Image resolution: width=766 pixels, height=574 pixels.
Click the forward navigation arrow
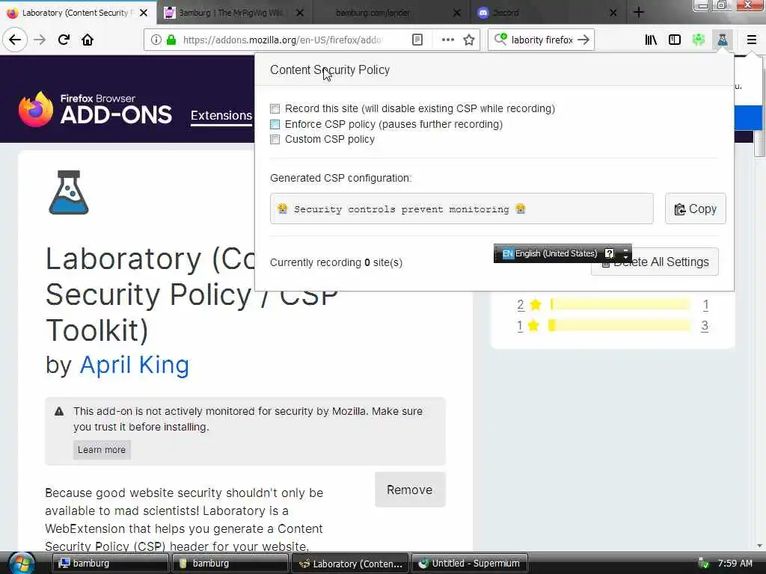click(40, 40)
